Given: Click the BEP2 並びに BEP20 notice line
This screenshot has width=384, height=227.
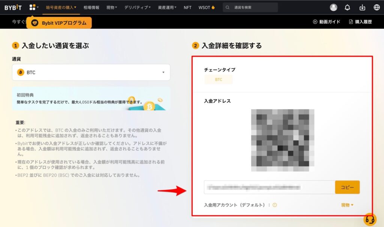Looking at the screenshot, I should click(78, 175).
